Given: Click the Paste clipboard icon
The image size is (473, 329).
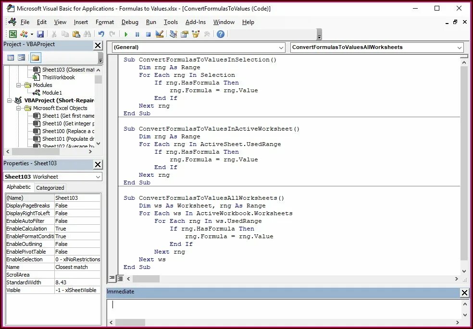Looking at the screenshot, I should tap(76, 34).
